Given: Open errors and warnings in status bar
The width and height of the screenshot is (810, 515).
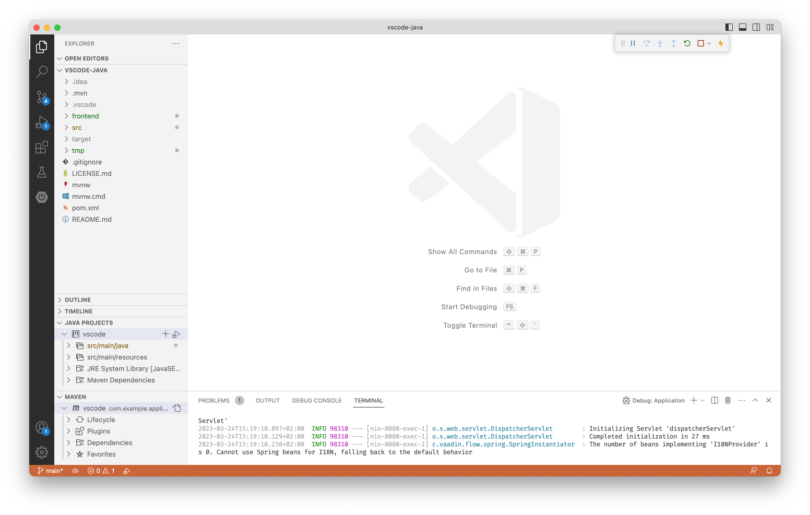Looking at the screenshot, I should (x=101, y=471).
